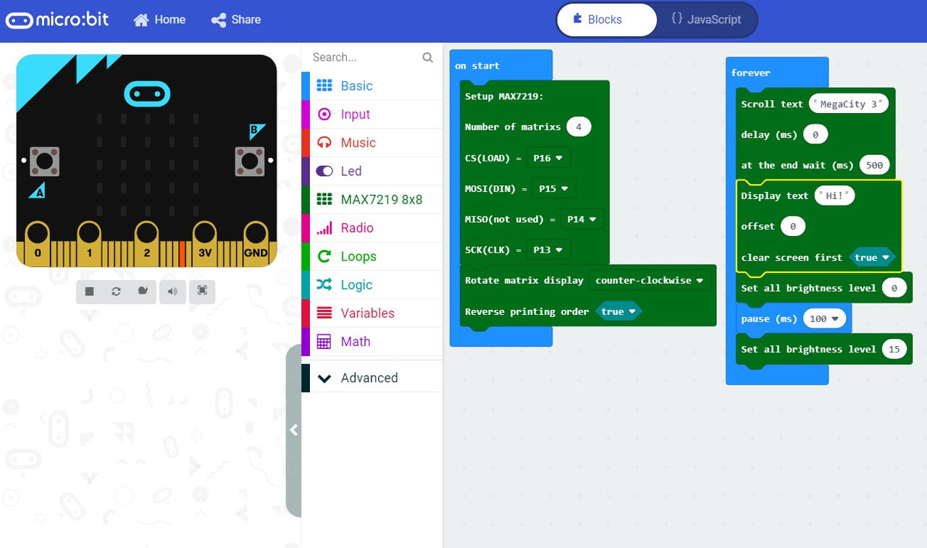This screenshot has height=548, width=927.
Task: Click simulator 3V pin
Action: coord(204,244)
